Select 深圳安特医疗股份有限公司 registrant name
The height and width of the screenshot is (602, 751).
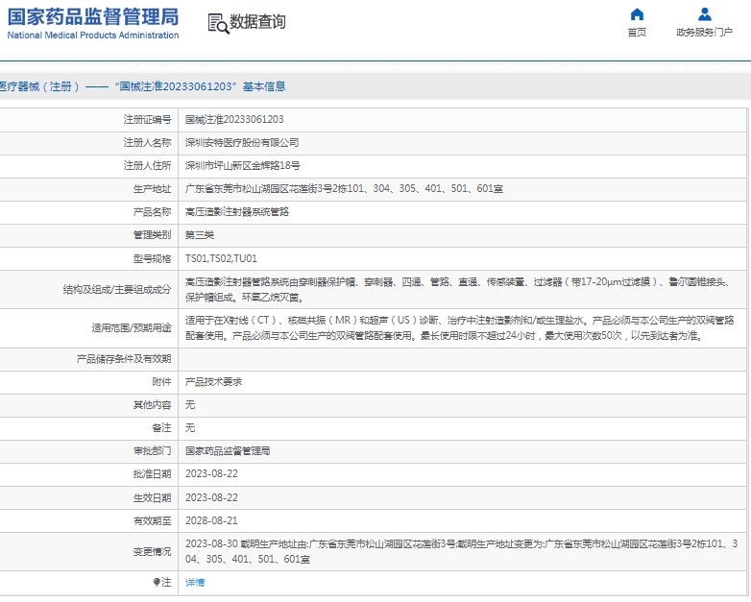coord(242,143)
